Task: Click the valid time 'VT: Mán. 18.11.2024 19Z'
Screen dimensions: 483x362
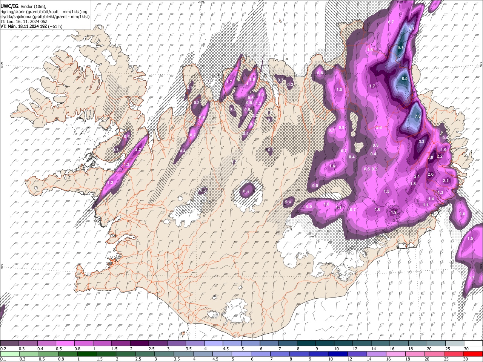Action: (x=23, y=26)
